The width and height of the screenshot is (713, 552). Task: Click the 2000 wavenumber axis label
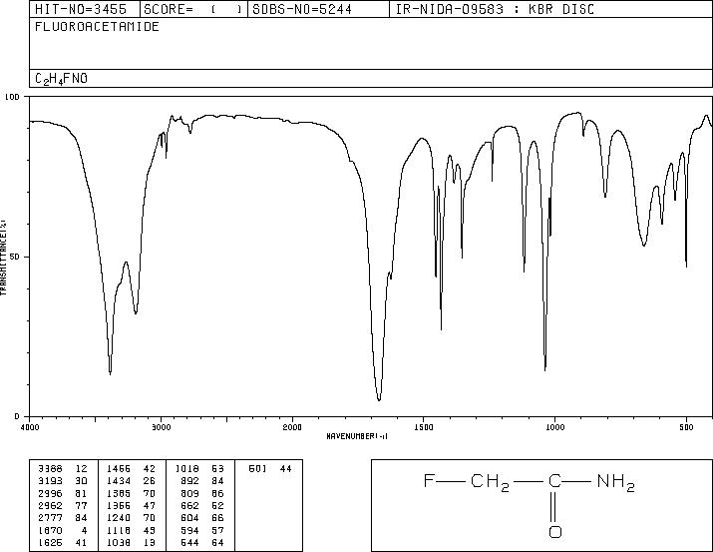[292, 427]
